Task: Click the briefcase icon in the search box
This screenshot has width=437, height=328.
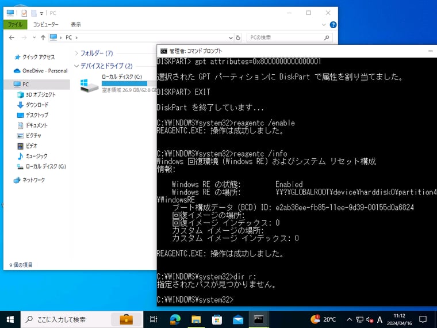Action: click(x=126, y=319)
